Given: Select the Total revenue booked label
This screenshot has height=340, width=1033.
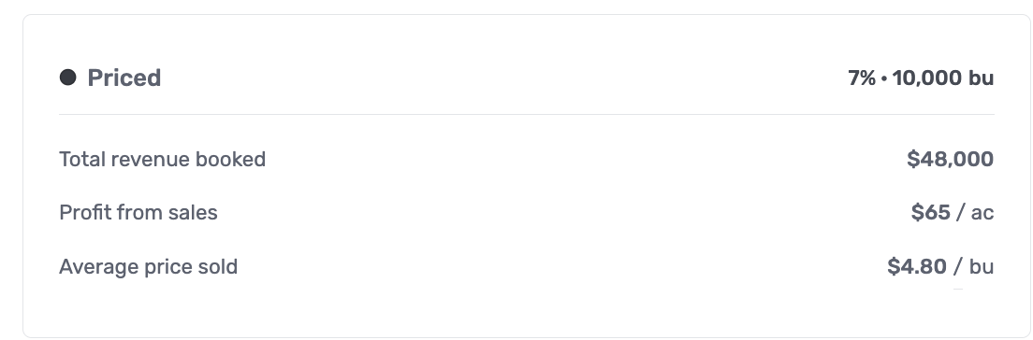Looking at the screenshot, I should [162, 159].
